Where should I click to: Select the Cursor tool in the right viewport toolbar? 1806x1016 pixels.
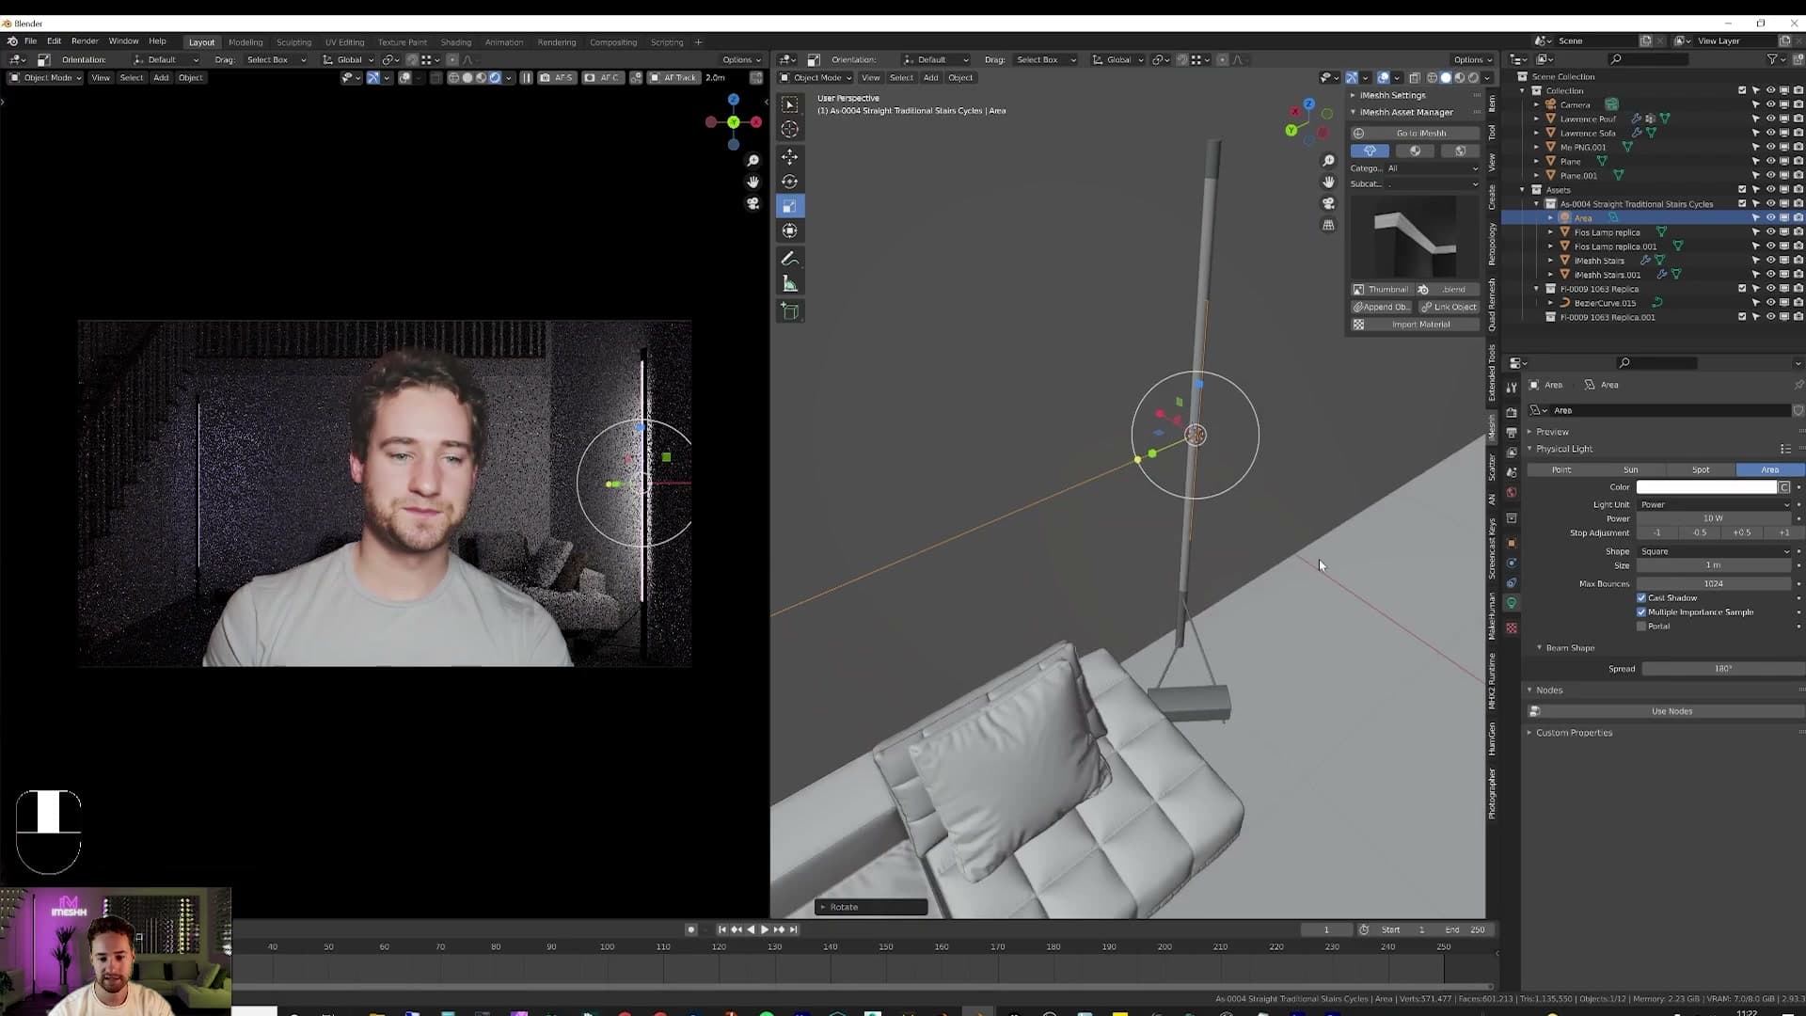tap(790, 130)
